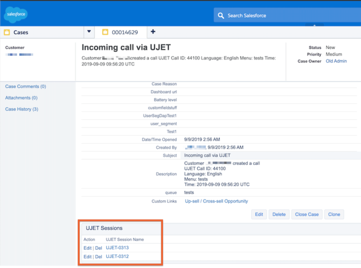The width and height of the screenshot is (361, 268).
Task: View Case History (3) link
Action: [22, 109]
